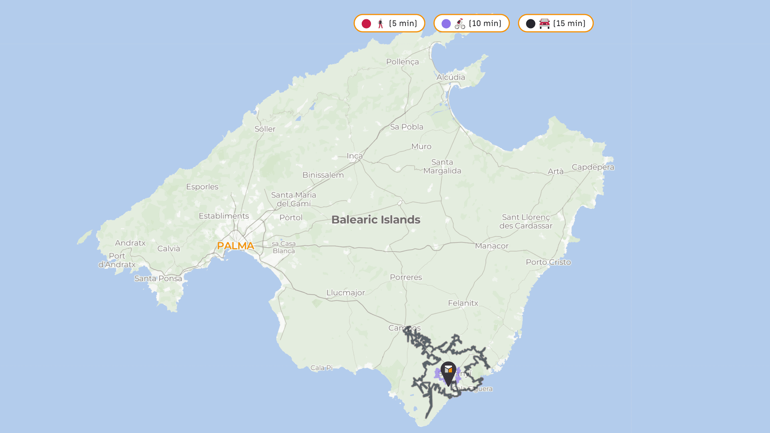The image size is (770, 433).
Task: Click the Llucmajor town label
Action: coord(346,293)
